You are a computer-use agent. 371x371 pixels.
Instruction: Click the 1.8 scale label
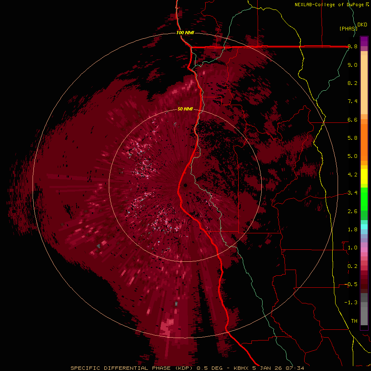[352, 230]
